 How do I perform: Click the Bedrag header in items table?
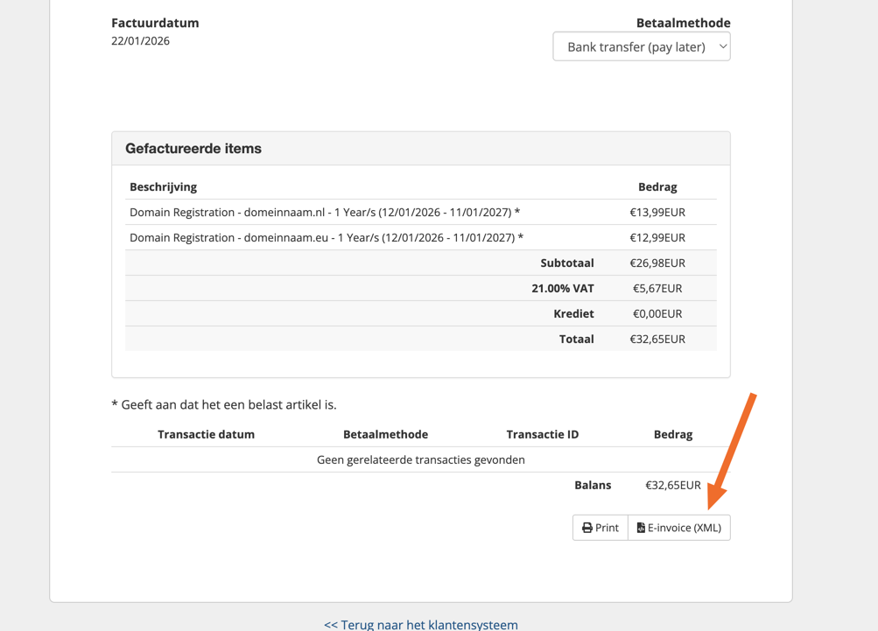(x=657, y=186)
